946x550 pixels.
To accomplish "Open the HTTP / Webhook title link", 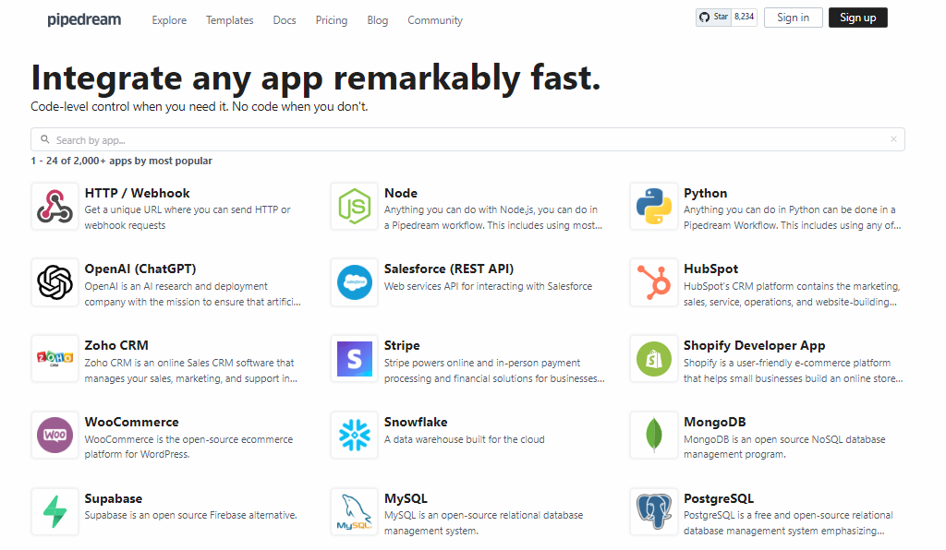I will pos(137,193).
